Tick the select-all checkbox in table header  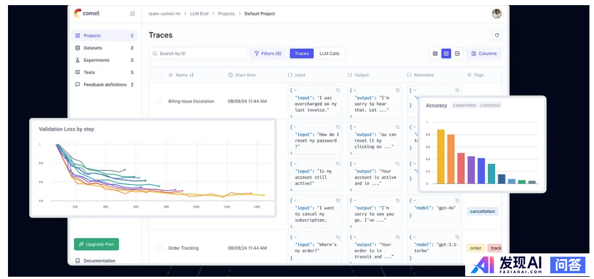coord(158,75)
